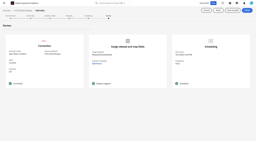Open the apps grid switcher
This screenshot has width=256, height=141.
[x=223, y=3]
